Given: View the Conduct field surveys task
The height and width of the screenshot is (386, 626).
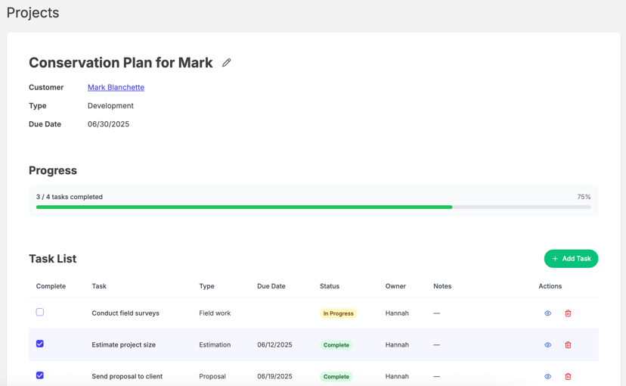Looking at the screenshot, I should pyautogui.click(x=547, y=313).
